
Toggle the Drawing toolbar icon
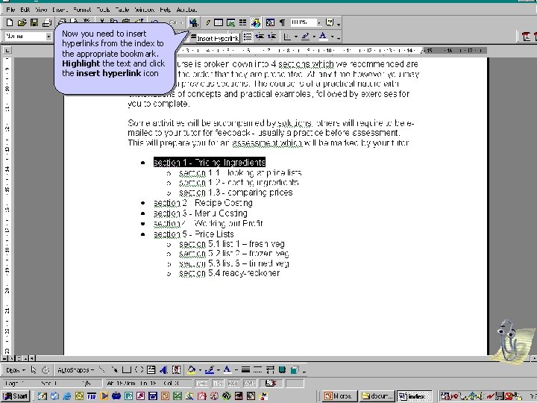[x=256, y=22]
